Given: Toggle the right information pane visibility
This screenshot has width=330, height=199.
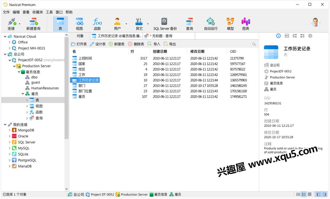Looking at the screenshot, I should (x=324, y=194).
